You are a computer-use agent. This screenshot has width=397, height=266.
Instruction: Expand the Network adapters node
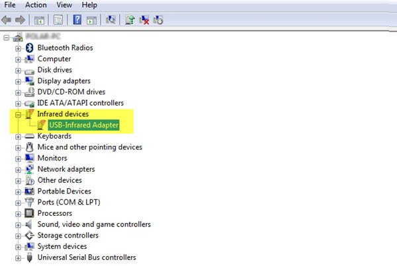(x=18, y=170)
